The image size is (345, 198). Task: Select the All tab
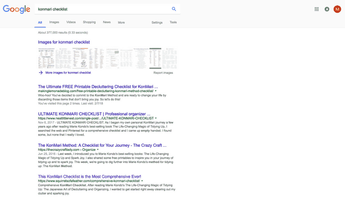40,23
